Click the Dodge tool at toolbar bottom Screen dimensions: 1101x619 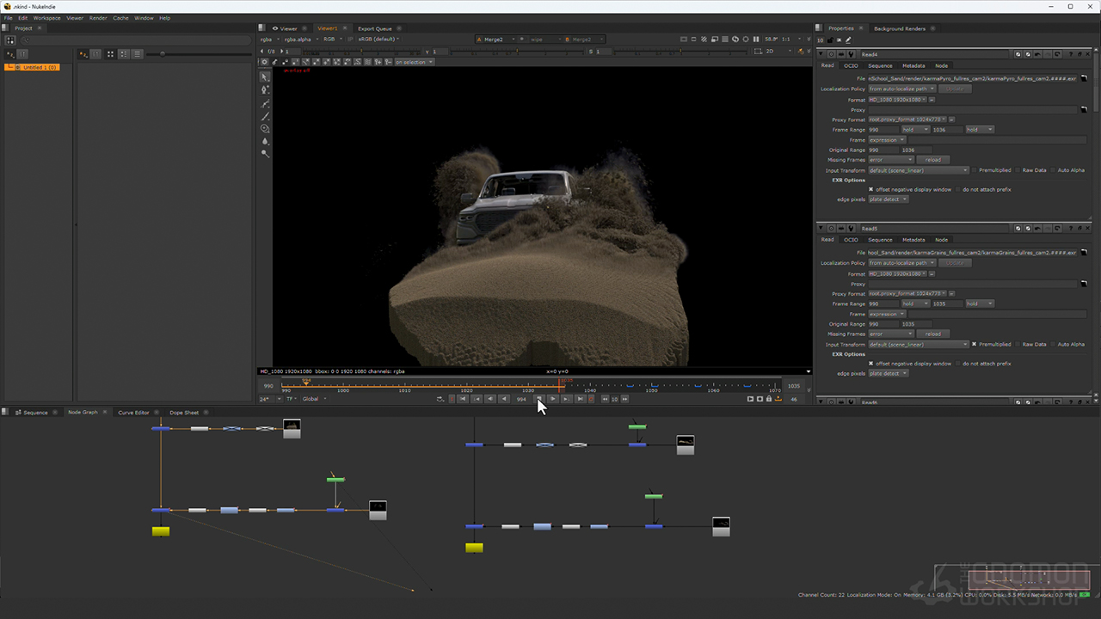[265, 154]
